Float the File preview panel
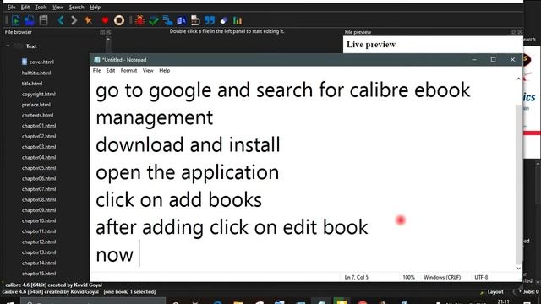Screen dimensions: 541x304 coord(514,32)
